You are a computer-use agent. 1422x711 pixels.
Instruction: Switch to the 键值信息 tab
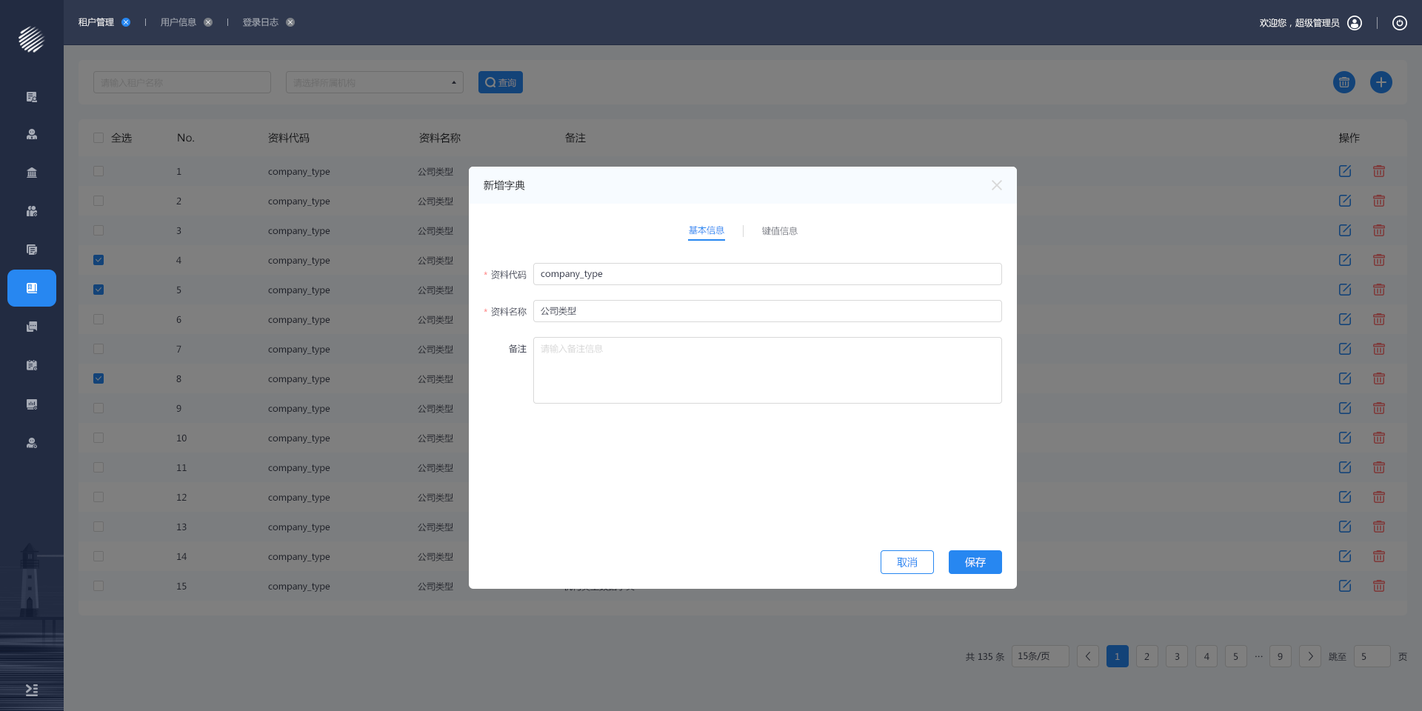(779, 231)
